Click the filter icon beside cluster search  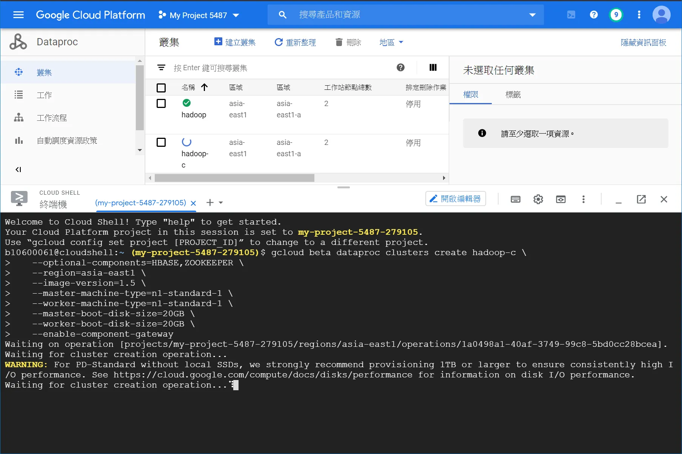point(161,68)
